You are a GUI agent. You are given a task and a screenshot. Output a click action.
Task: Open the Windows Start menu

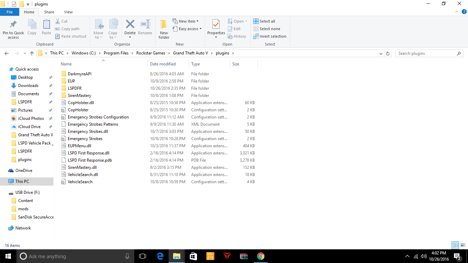point(8,256)
